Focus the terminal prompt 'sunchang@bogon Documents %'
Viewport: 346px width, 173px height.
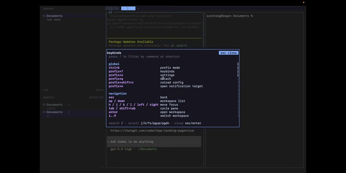229,16
